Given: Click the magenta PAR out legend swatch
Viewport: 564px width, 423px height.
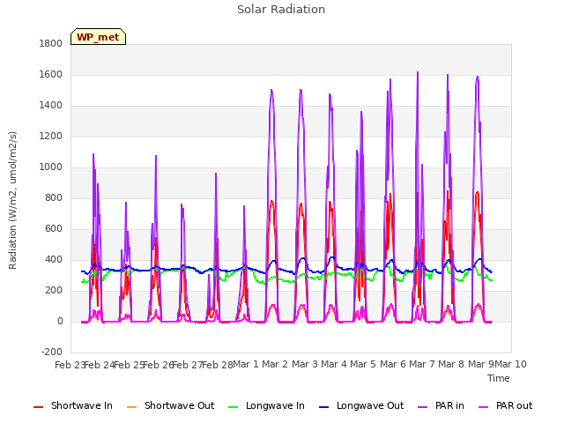Looking at the screenshot, I should pyautogui.click(x=484, y=407).
